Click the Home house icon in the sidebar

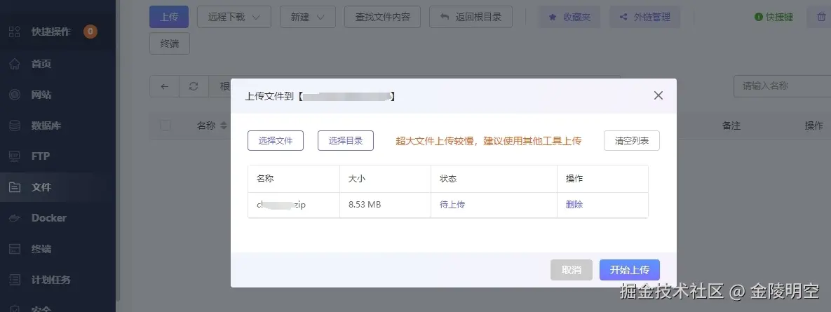[15, 64]
